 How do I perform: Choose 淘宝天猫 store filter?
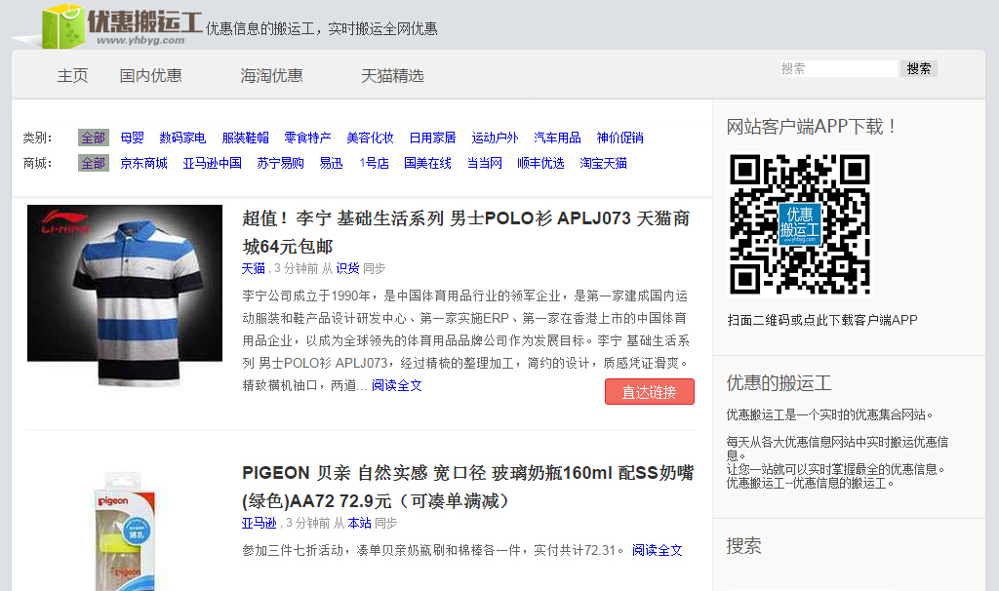[x=603, y=163]
